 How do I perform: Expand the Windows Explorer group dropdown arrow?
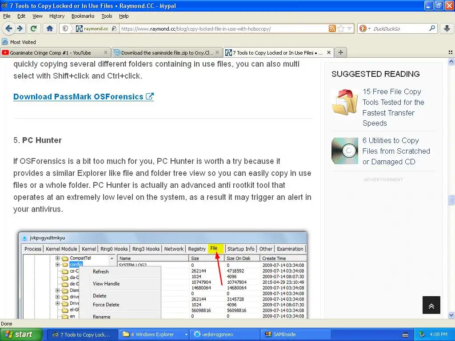tap(186, 334)
